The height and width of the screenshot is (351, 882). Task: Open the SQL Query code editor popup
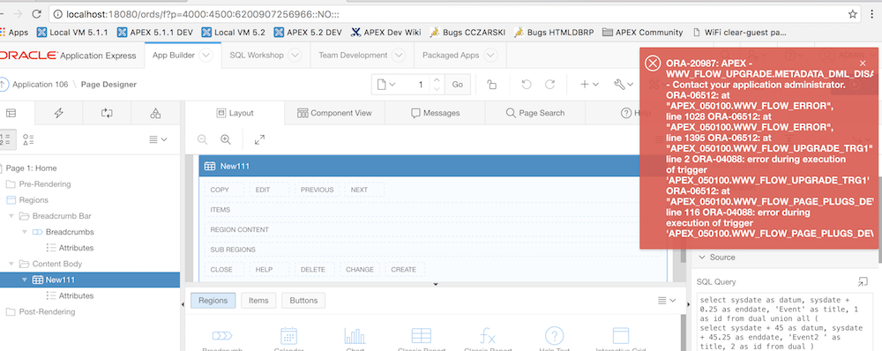point(863,281)
